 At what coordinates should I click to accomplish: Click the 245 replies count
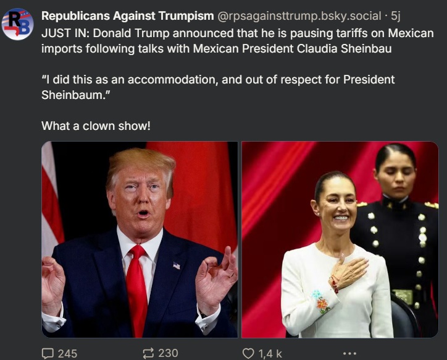click(x=67, y=354)
